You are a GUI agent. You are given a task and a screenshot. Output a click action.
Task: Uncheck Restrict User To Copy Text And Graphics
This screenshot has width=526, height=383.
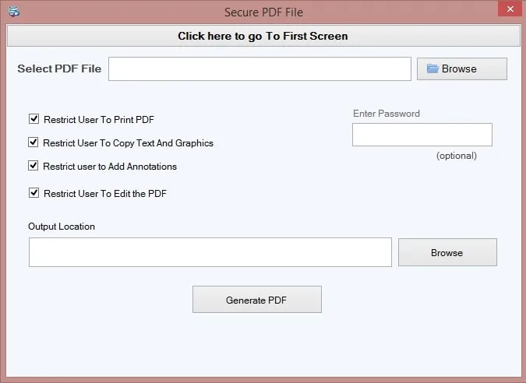34,142
